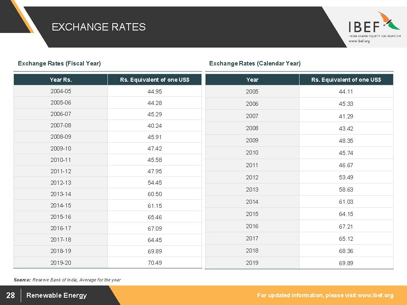Click the 2019-20 fiscal year cell
This screenshot has height=305, width=407.
coord(61,263)
